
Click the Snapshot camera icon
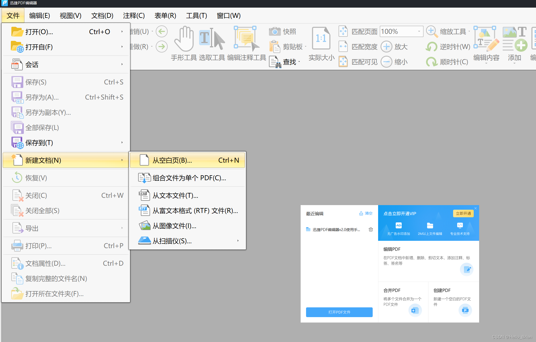[x=275, y=31]
